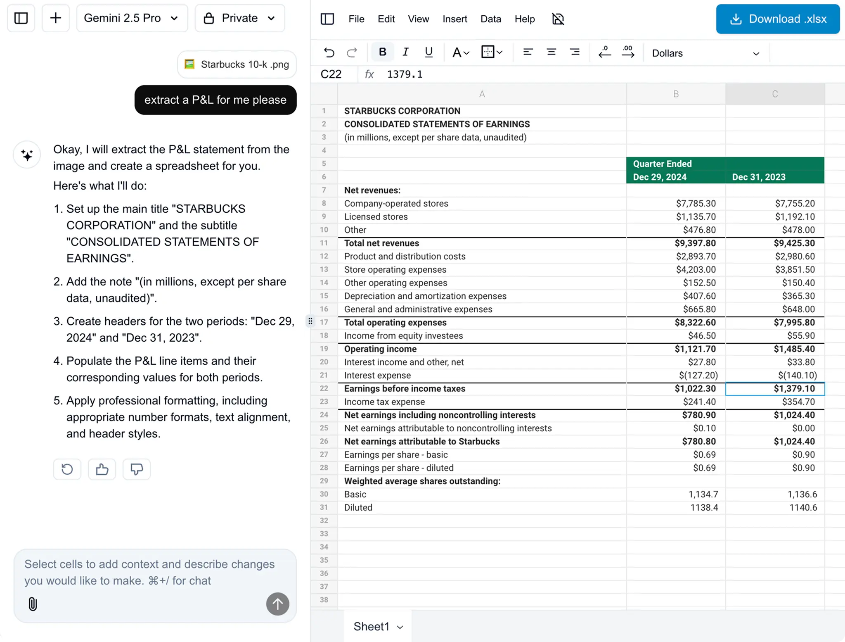845x642 pixels.
Task: Click the Download .xlsx button
Action: pyautogui.click(x=777, y=19)
